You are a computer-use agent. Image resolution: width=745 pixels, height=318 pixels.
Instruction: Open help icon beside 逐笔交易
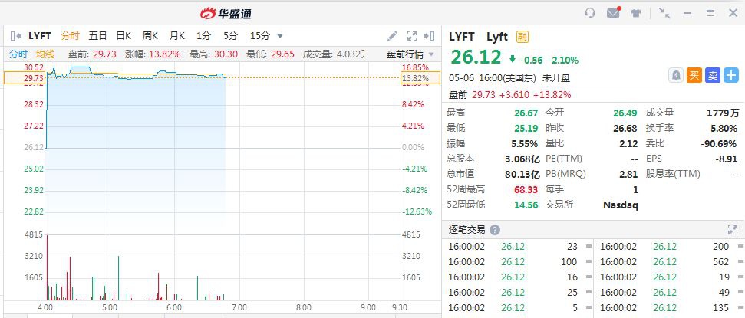(x=495, y=230)
